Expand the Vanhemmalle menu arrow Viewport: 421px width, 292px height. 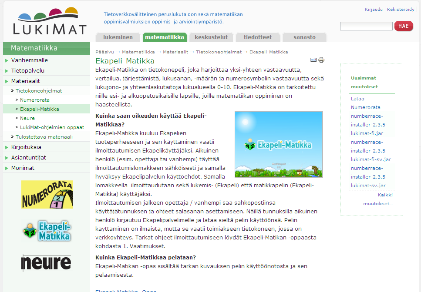click(7, 60)
